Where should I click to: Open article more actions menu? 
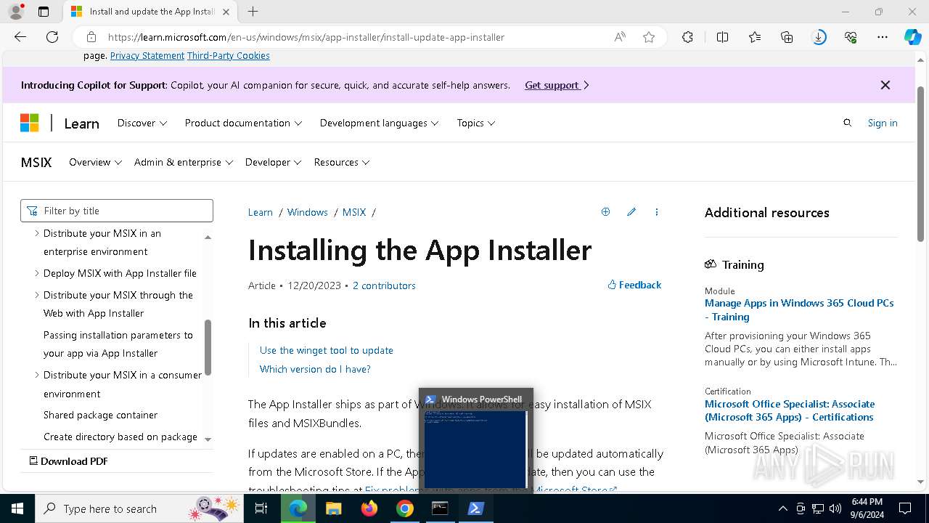pyautogui.click(x=657, y=212)
